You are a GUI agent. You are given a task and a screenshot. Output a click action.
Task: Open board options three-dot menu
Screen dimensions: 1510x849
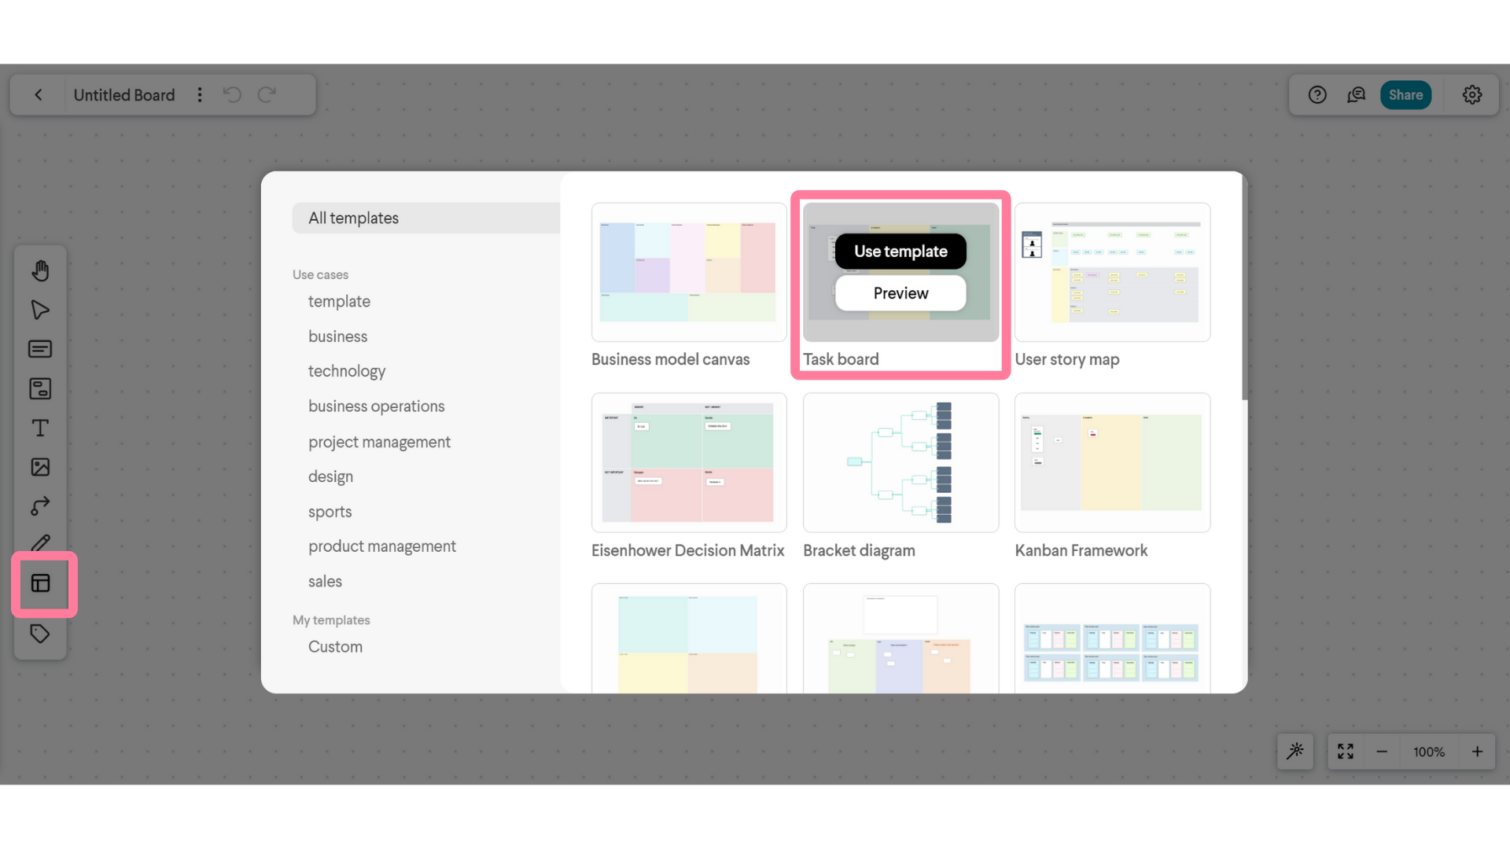(x=200, y=95)
